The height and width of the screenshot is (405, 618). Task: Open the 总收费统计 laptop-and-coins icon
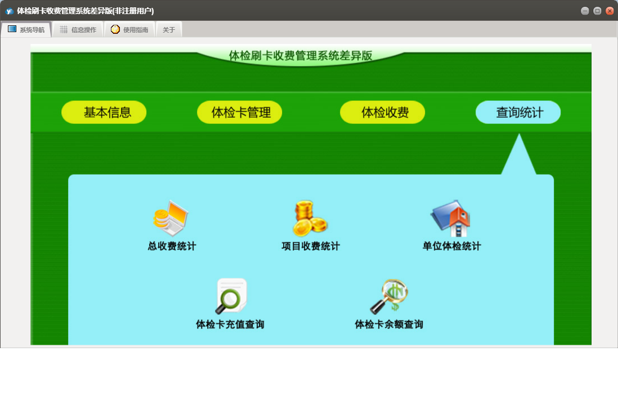click(171, 218)
